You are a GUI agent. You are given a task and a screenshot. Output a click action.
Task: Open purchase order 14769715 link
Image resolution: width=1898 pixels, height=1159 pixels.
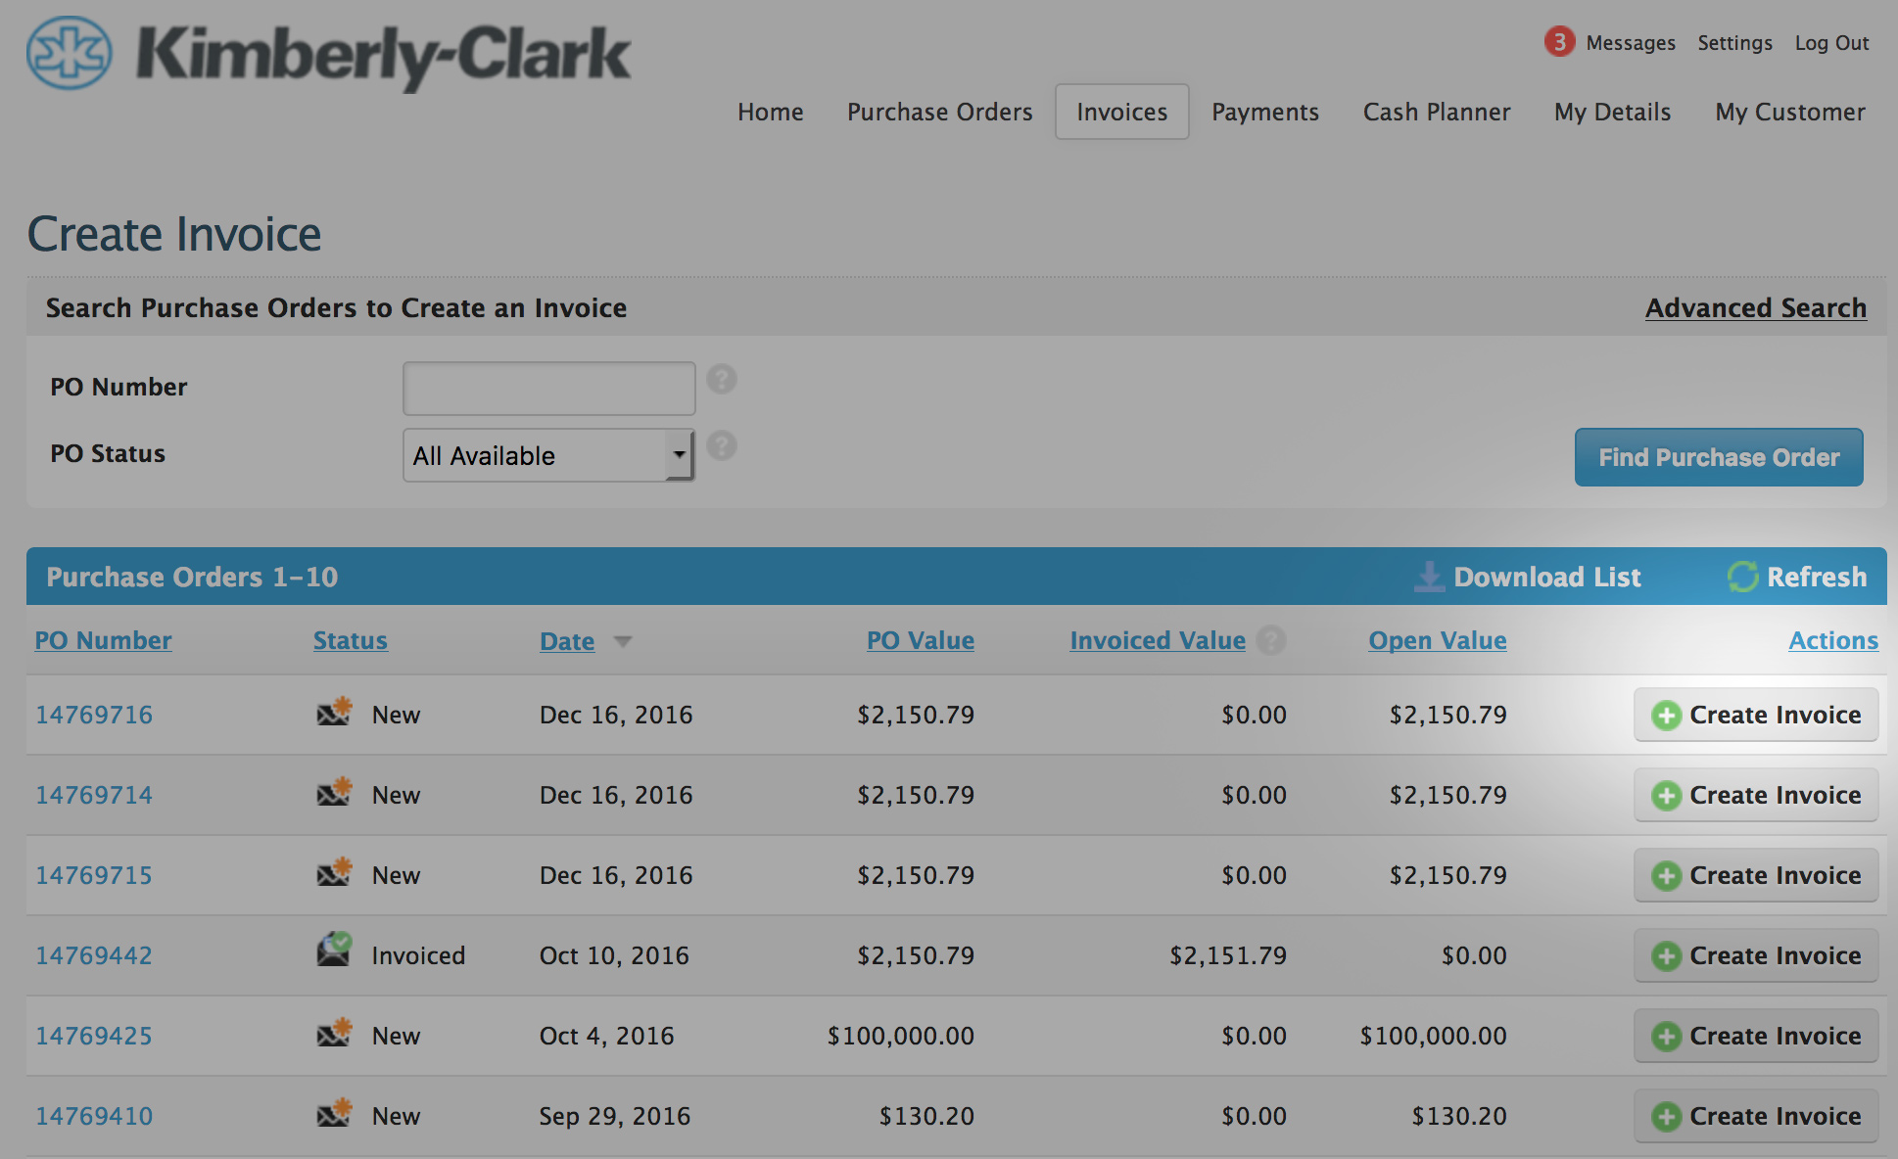[94, 876]
